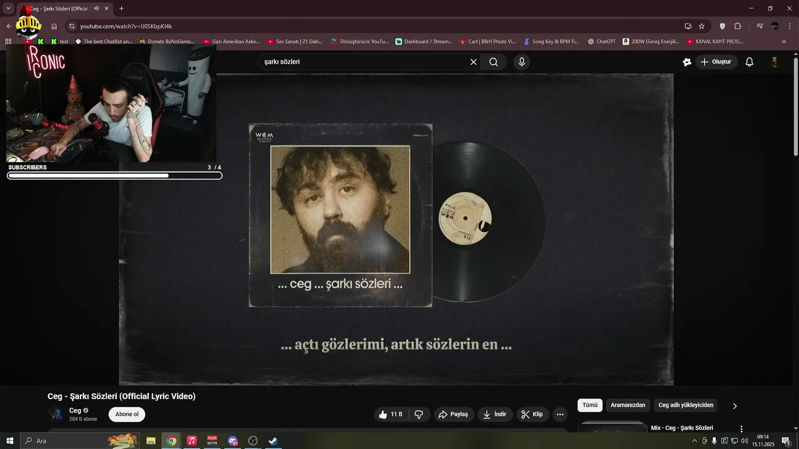Viewport: 799px width, 449px height.
Task: Bookmark this page with star icon
Action: [702, 26]
